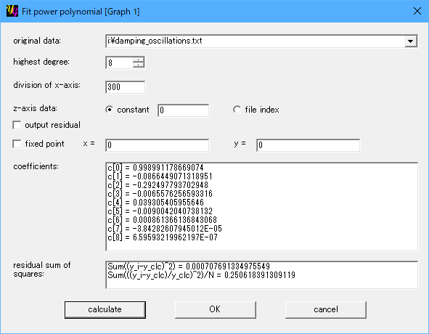Click the Yoshinograph app icon in title bar
This screenshot has width=429, height=334.
coord(12,11)
